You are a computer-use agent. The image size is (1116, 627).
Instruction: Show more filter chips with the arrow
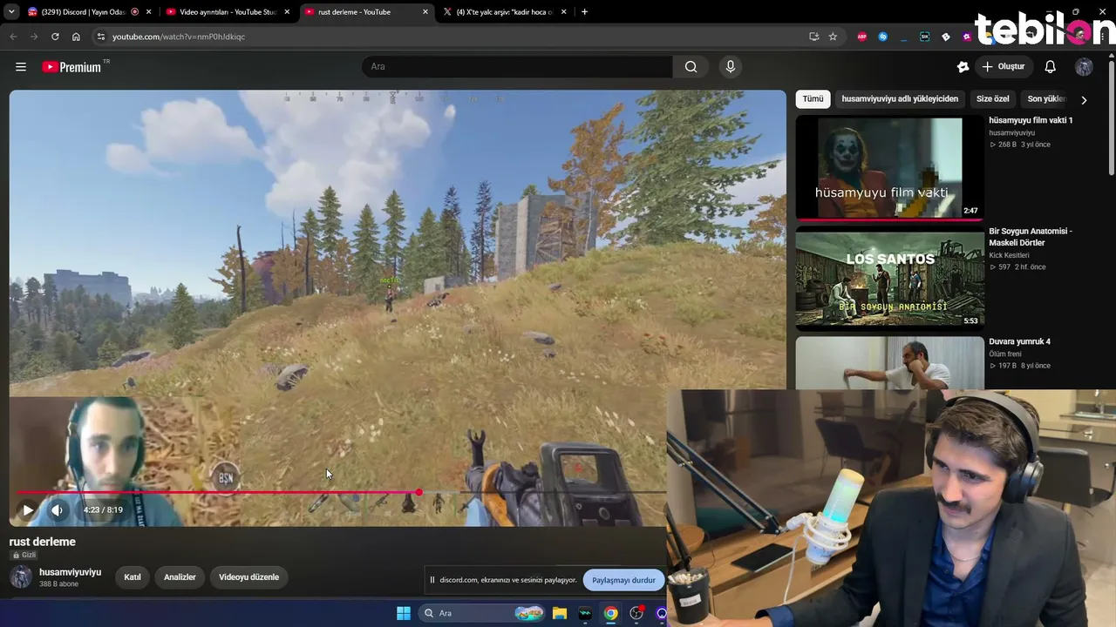click(1084, 99)
